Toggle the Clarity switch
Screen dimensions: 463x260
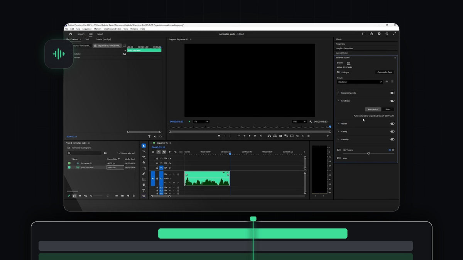click(392, 131)
